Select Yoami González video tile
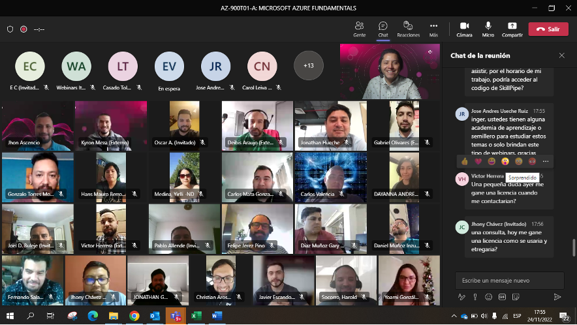 tap(409, 281)
